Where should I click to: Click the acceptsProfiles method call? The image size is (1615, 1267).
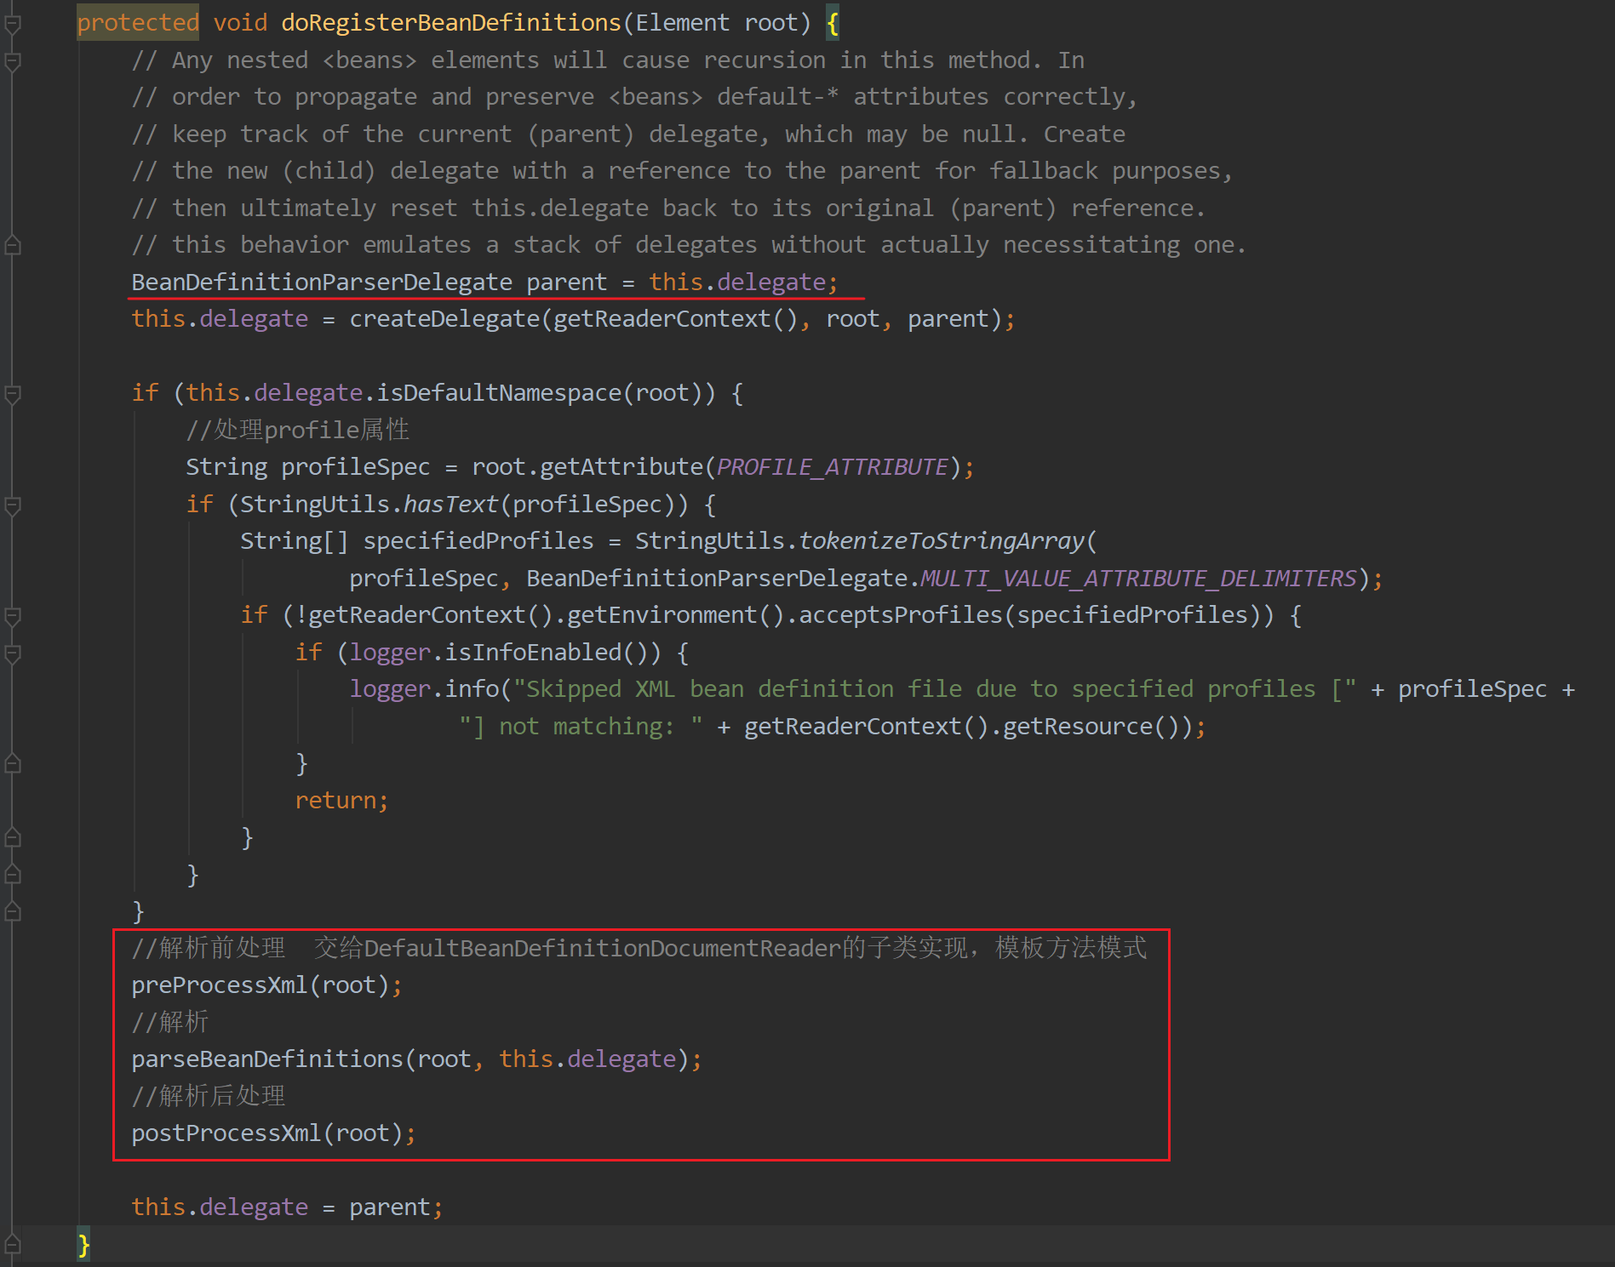pos(901,615)
